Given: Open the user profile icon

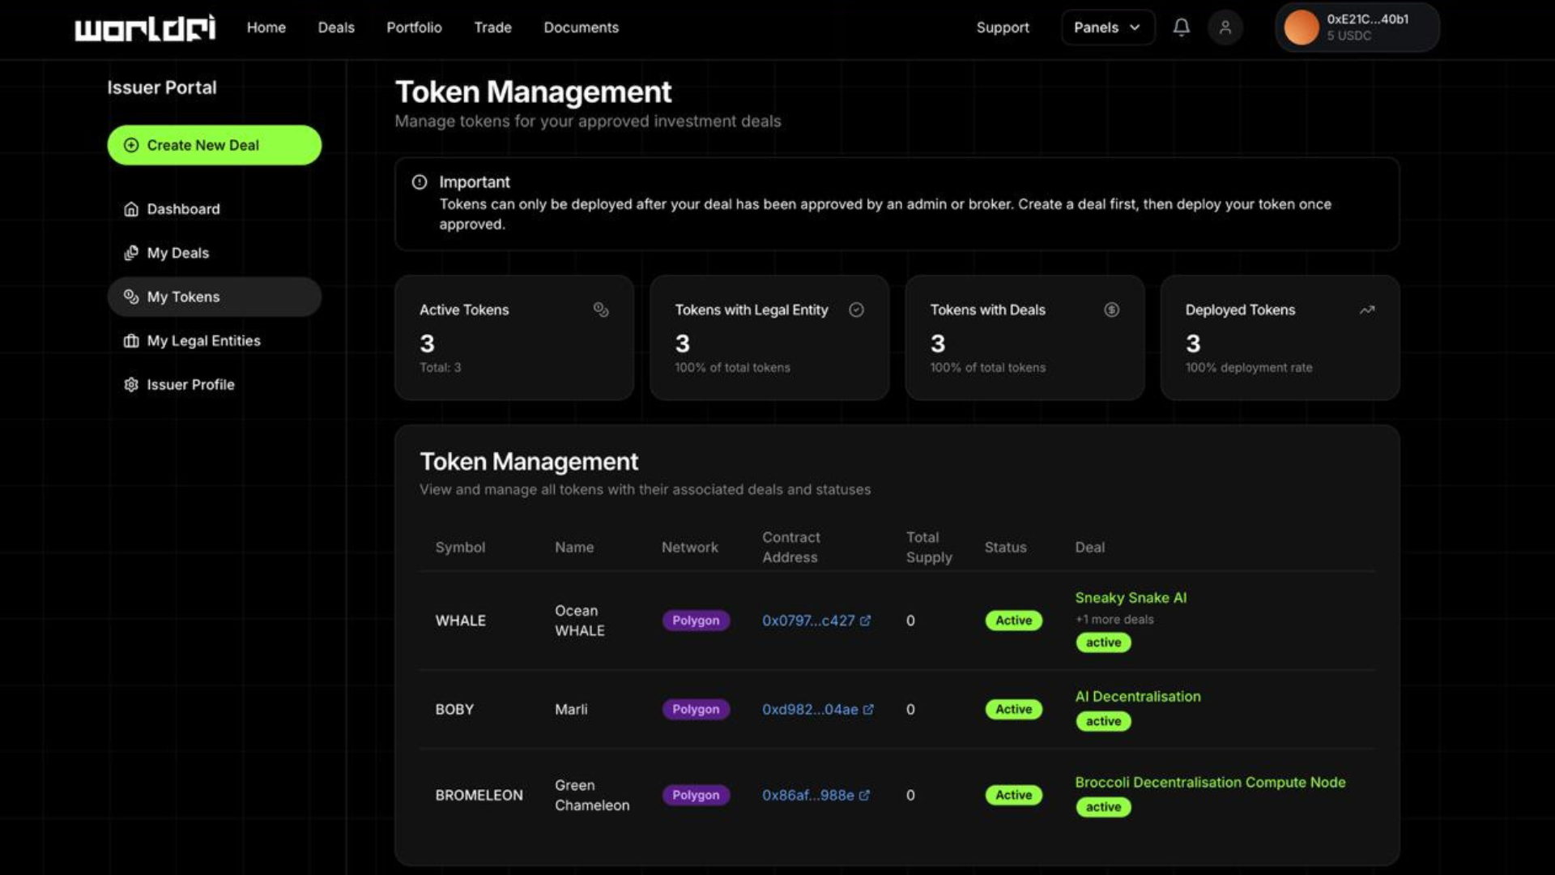Looking at the screenshot, I should tap(1225, 28).
